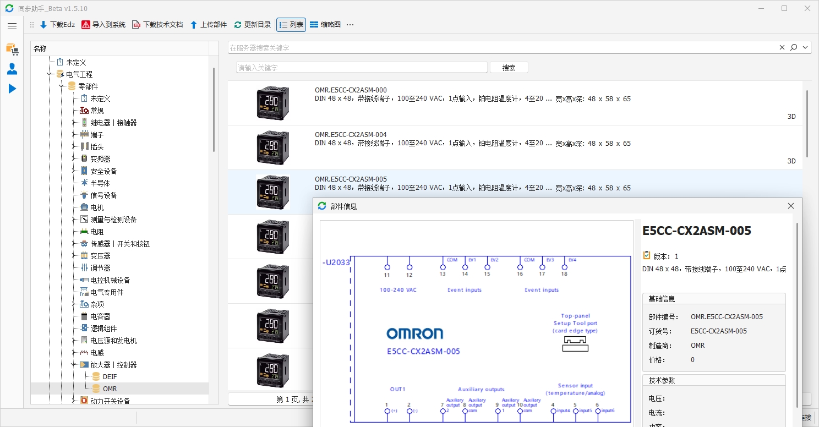Viewport: 819px width, 427px height.
Task: Click the blue play sidebar icon
Action: coord(12,89)
